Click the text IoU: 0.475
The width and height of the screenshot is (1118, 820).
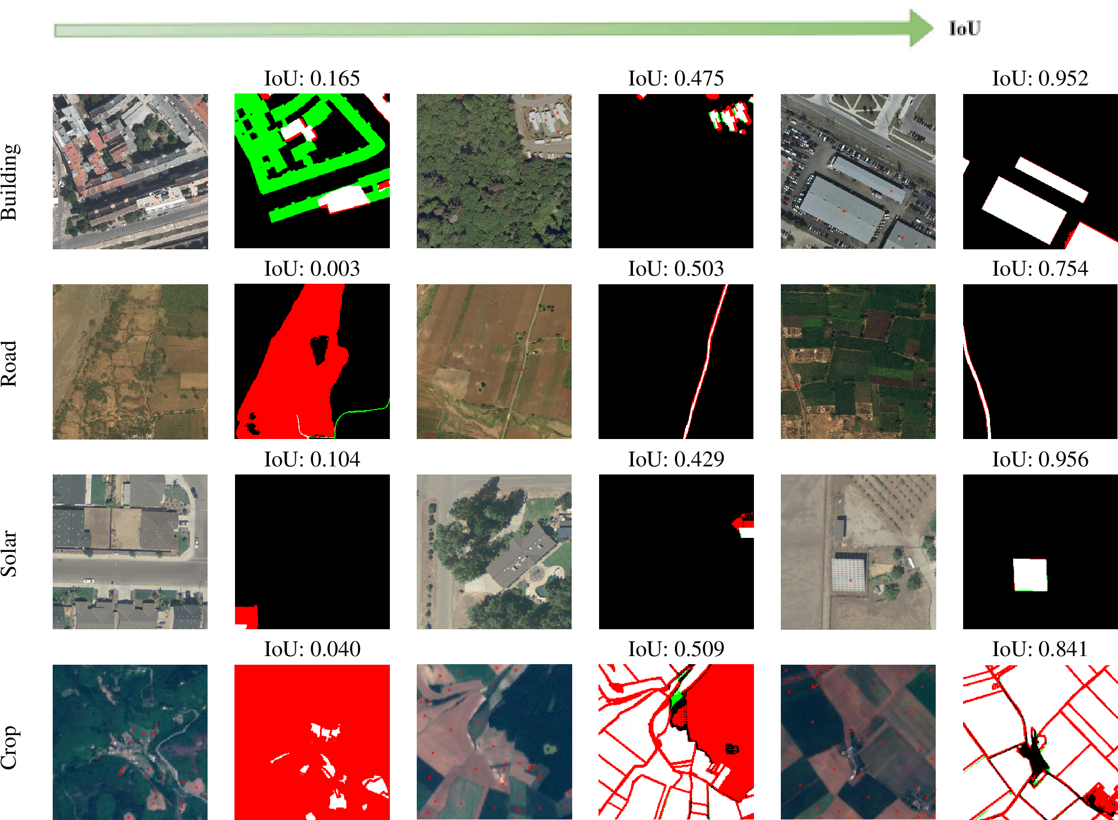pos(676,78)
